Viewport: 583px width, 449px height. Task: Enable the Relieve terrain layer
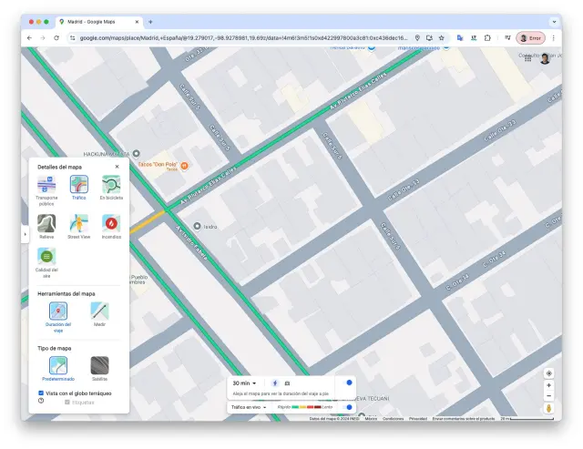pyautogui.click(x=46, y=222)
